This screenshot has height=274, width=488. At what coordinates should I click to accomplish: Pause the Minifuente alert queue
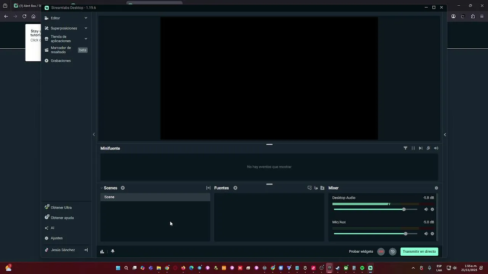413,148
